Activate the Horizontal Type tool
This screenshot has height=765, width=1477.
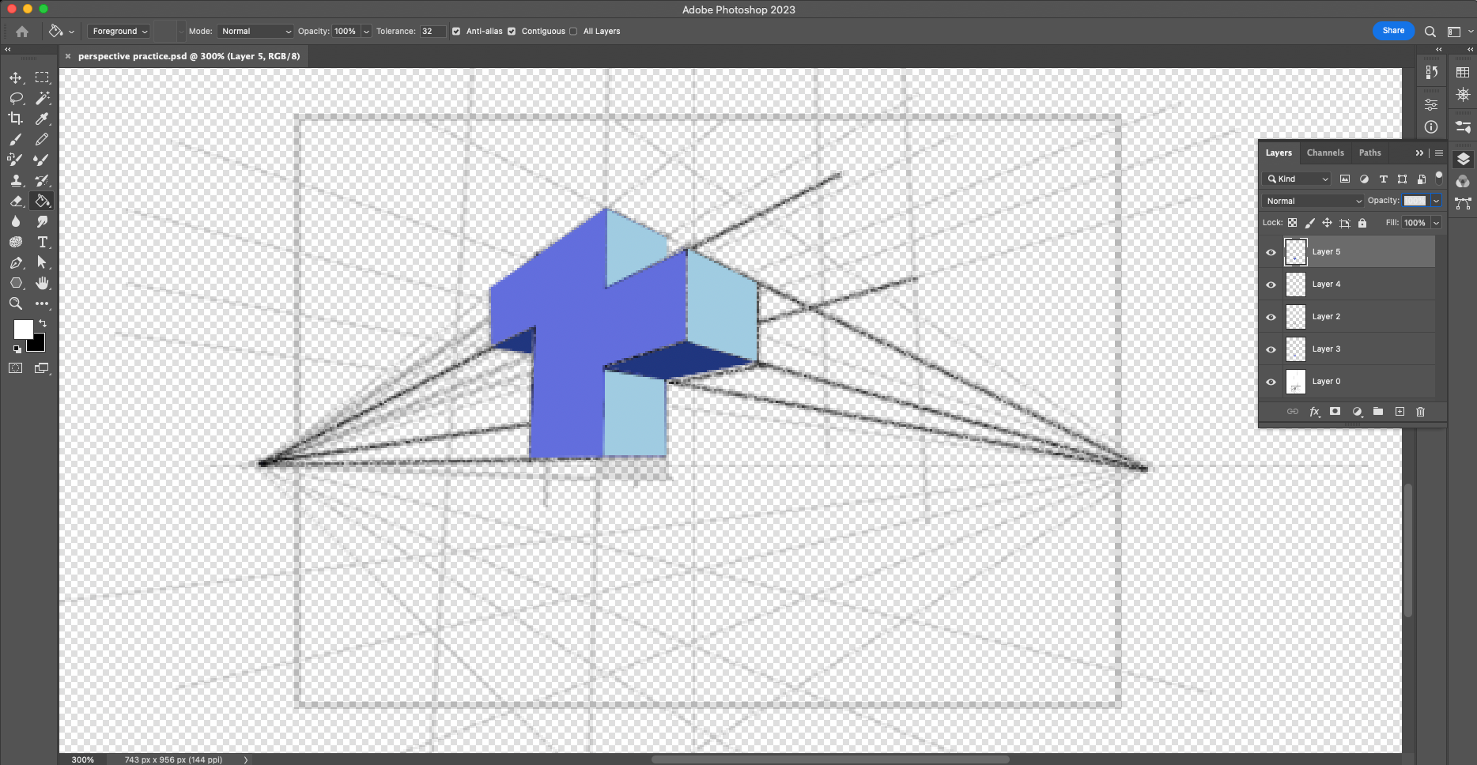[x=43, y=242]
